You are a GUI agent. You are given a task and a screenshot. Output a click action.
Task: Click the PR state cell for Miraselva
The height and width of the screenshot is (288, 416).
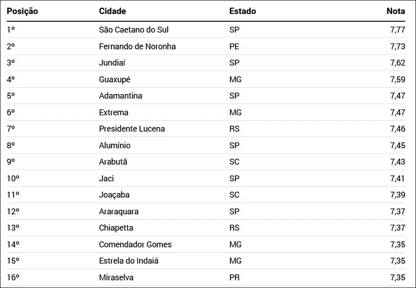coord(234,278)
